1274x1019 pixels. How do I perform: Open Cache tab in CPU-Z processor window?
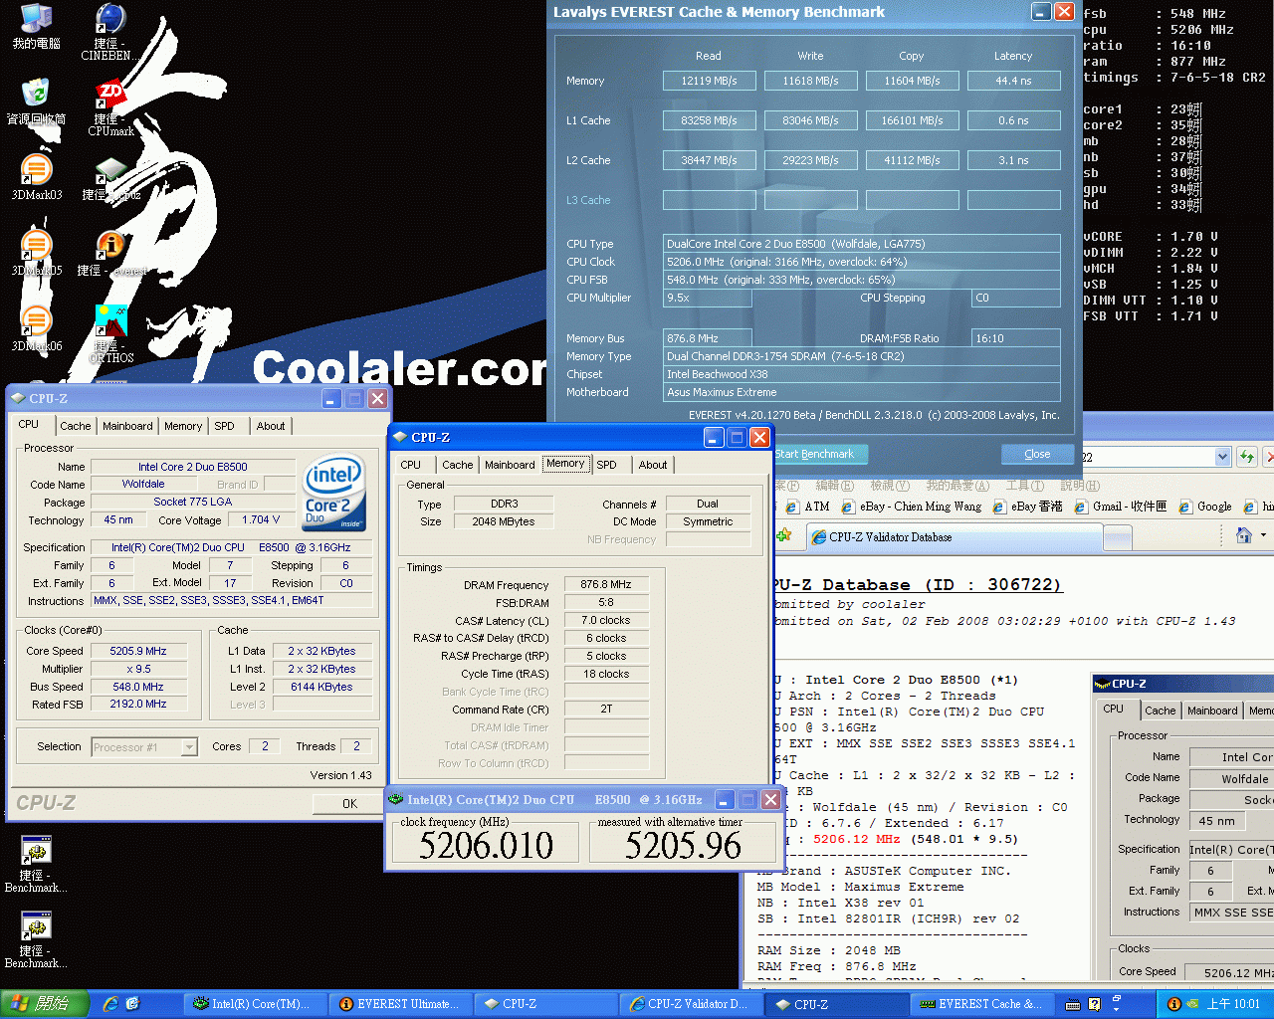76,426
